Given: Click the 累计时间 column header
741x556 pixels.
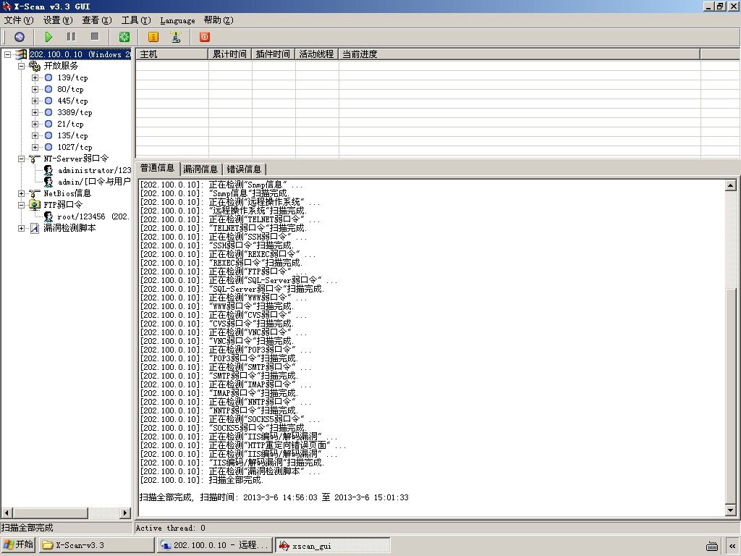Looking at the screenshot, I should [229, 54].
